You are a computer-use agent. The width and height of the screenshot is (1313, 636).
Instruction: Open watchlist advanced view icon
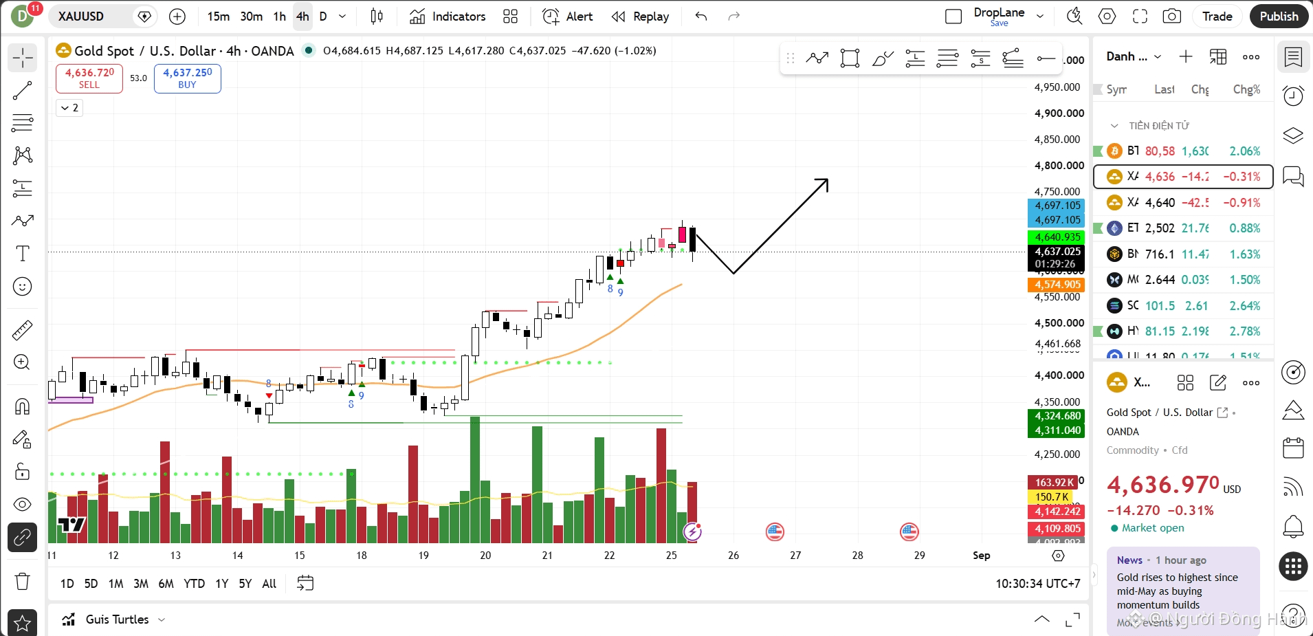pyautogui.click(x=1218, y=56)
